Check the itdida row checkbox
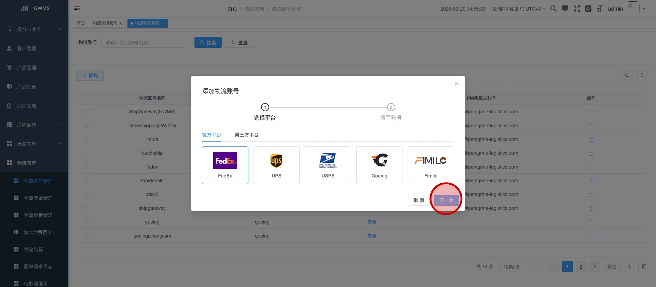 88,139
